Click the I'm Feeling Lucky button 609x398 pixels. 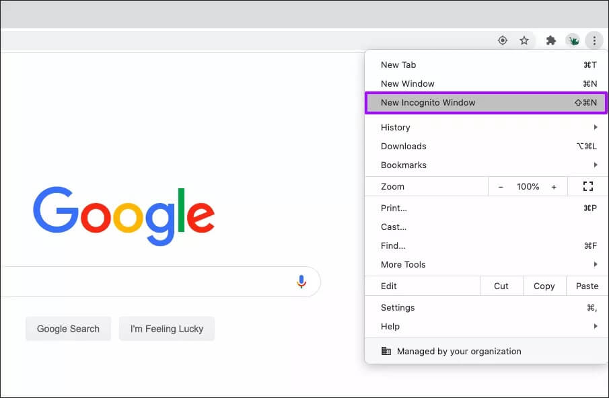click(x=167, y=329)
